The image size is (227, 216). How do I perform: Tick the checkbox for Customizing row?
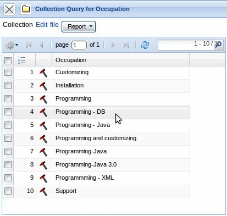tap(8, 73)
